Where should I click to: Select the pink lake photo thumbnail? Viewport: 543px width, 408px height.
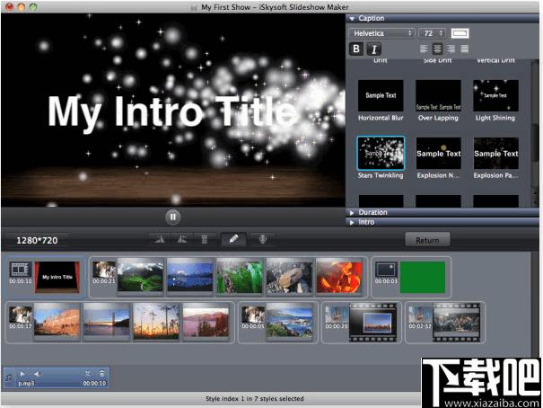tap(206, 321)
